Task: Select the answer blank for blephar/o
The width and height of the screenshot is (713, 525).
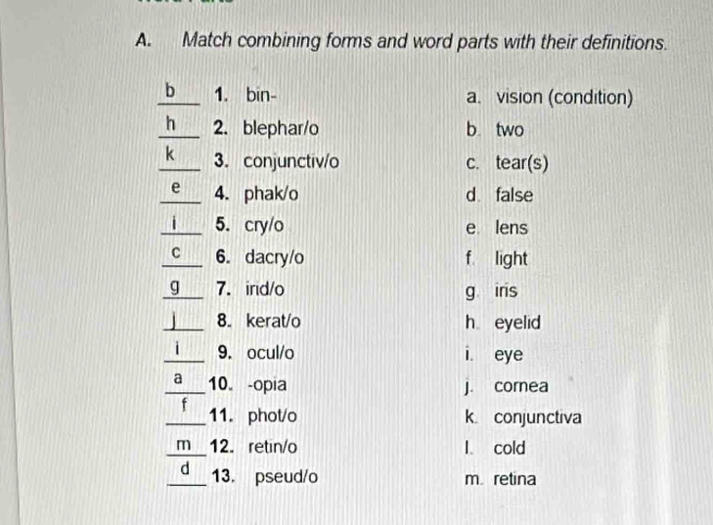Action: pos(178,126)
